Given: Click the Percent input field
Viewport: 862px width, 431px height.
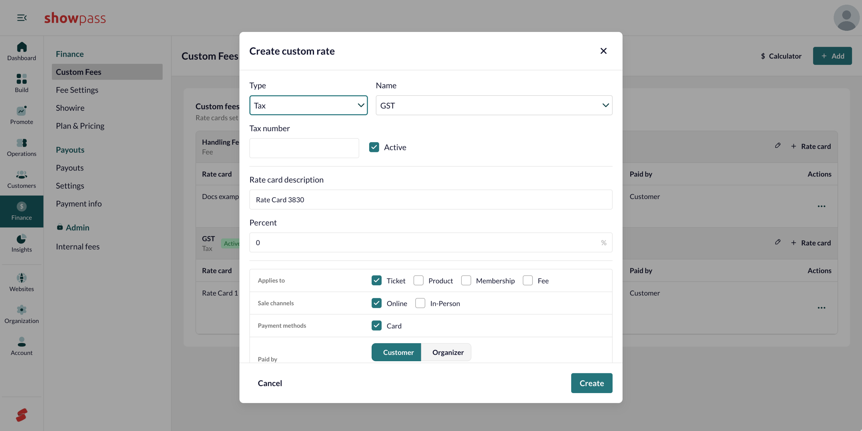Looking at the screenshot, I should 431,243.
